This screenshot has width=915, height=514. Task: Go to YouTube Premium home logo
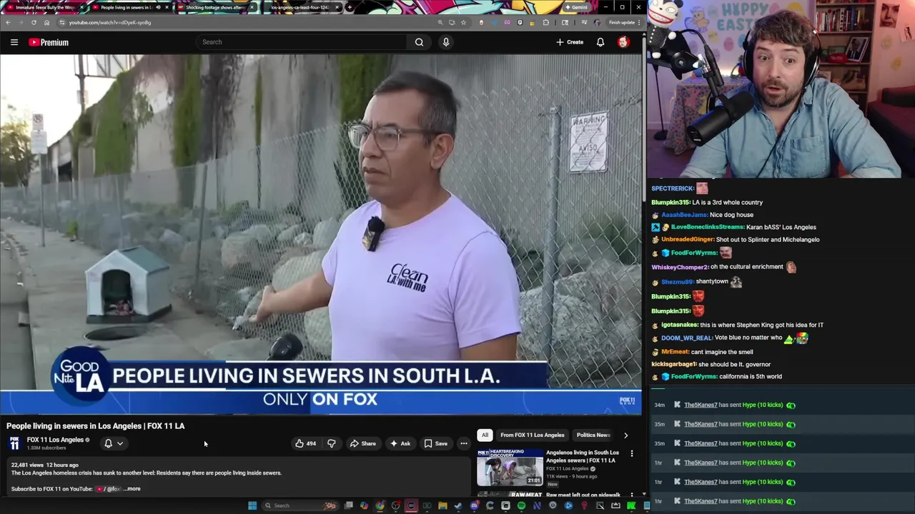tap(49, 42)
